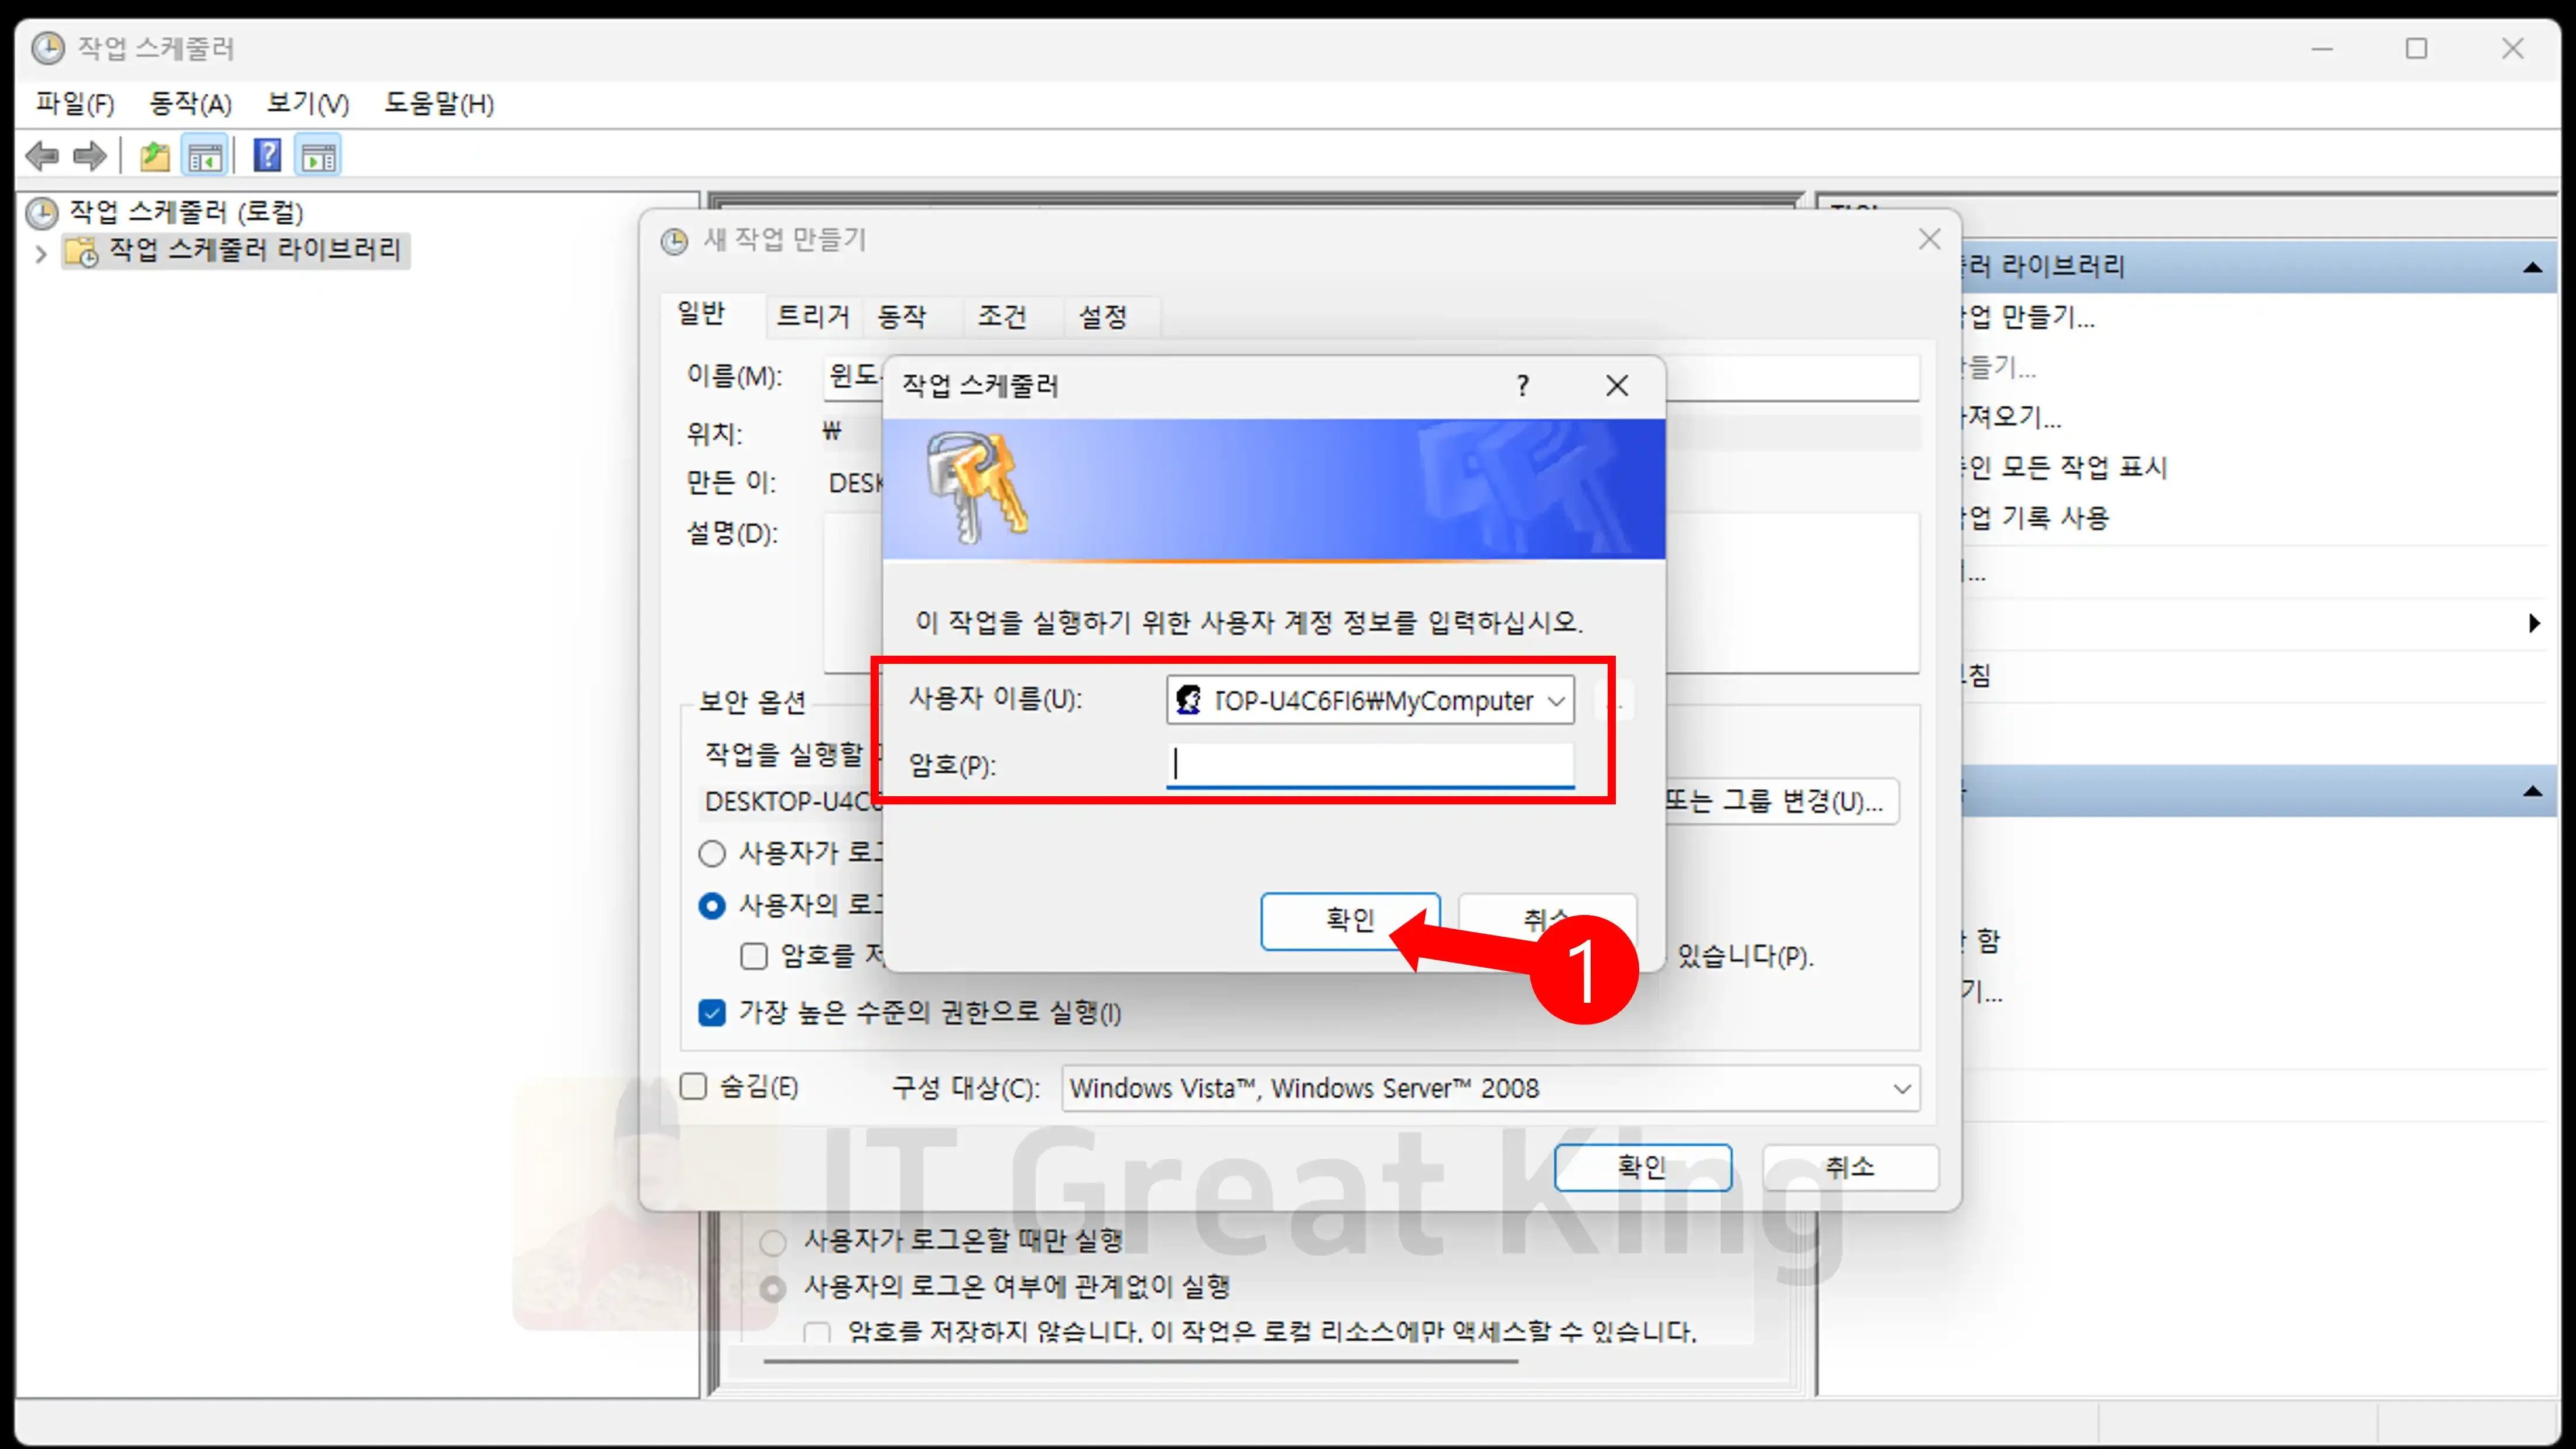The image size is (2576, 1449).
Task: Click the blue help question mark icon
Action: 267,156
